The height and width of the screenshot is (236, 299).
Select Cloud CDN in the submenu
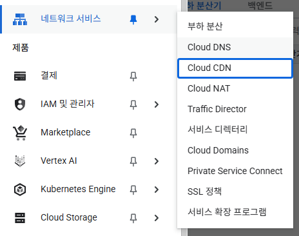coord(235,68)
